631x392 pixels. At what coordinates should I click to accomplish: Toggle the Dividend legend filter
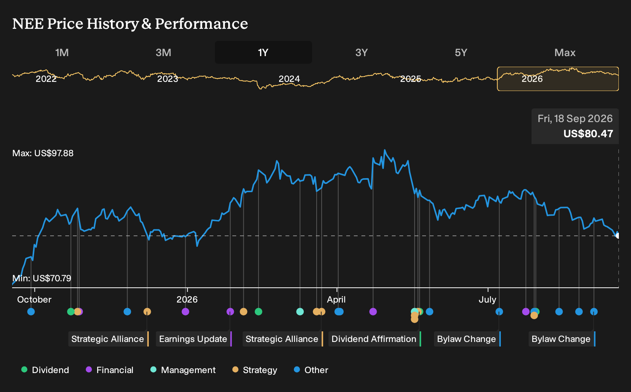pyautogui.click(x=45, y=370)
